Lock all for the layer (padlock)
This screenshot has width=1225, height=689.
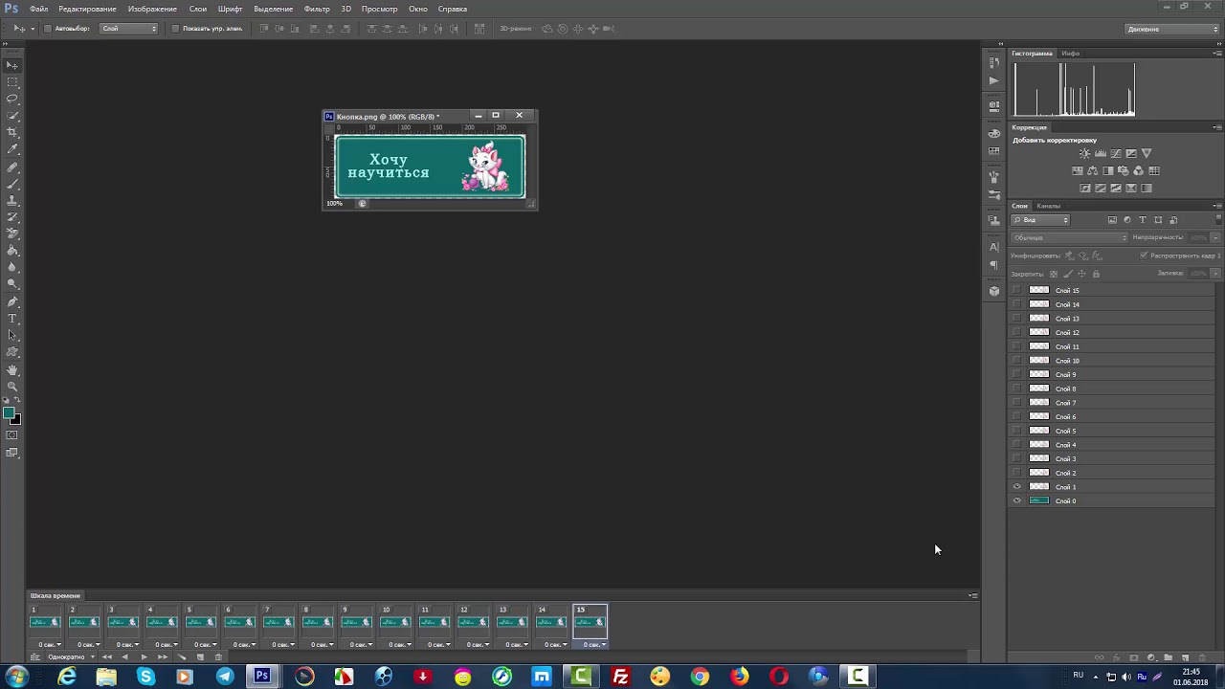(1096, 274)
